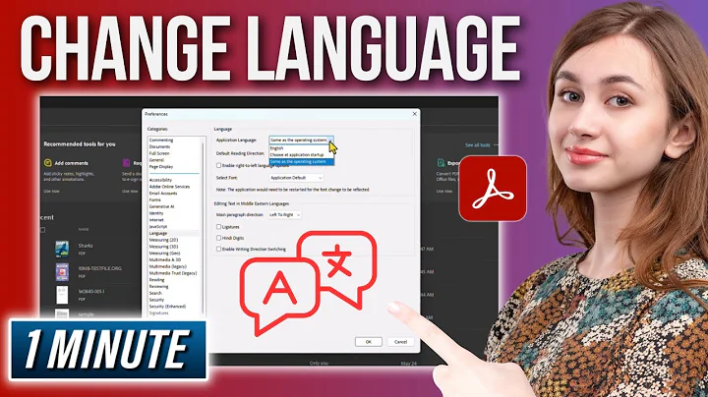Select Documents in Categories list

160,146
